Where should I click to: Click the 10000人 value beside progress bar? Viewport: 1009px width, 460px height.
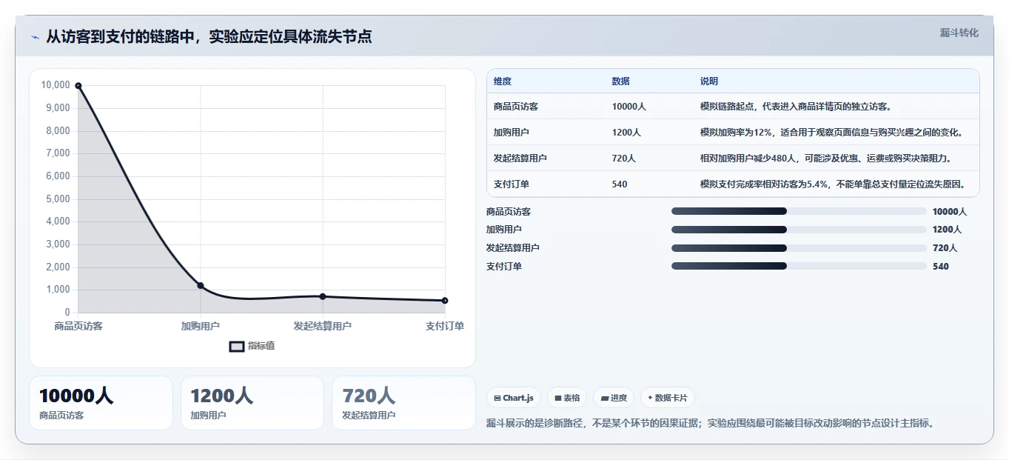950,212
